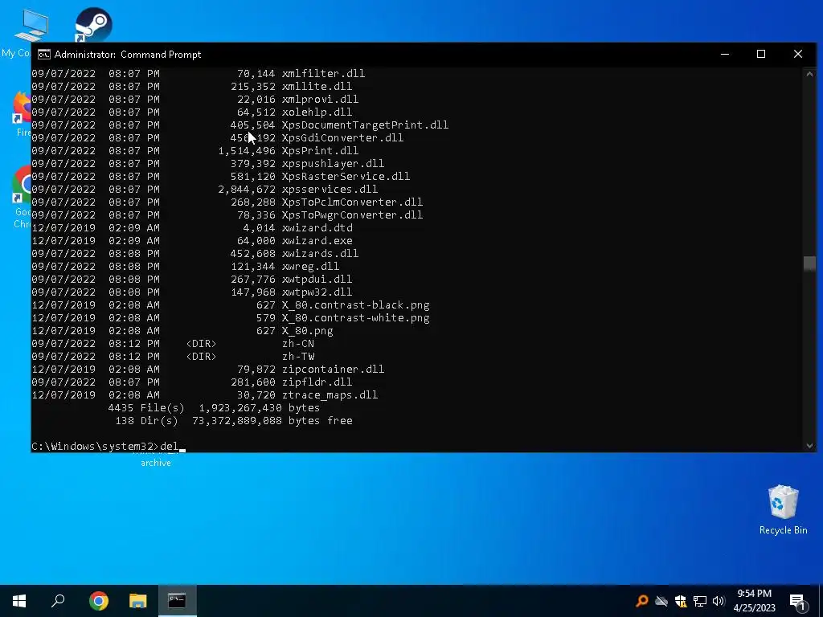Click the zipcontainer.dll file name
Image resolution: width=823 pixels, height=617 pixels.
(333, 369)
